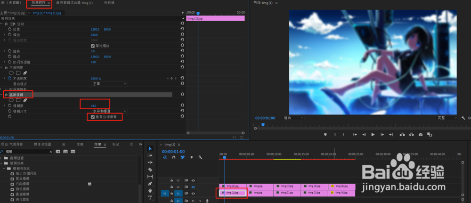Select the Ripple Edit tool
This screenshot has width=471, height=203.
point(151,162)
